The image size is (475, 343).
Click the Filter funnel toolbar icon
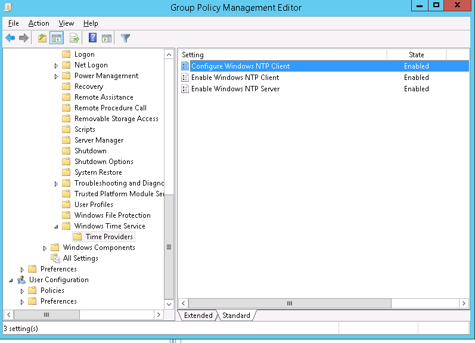click(125, 38)
